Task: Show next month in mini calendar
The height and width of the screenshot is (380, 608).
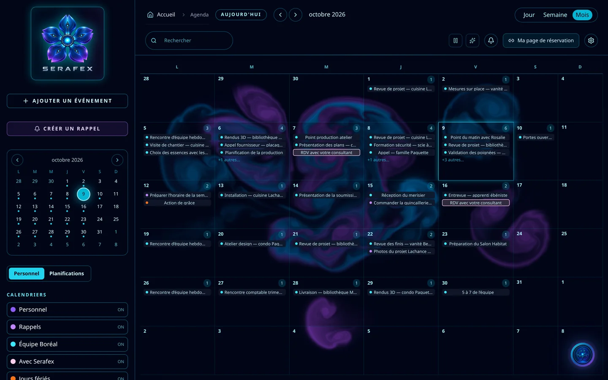Action: pos(117,160)
